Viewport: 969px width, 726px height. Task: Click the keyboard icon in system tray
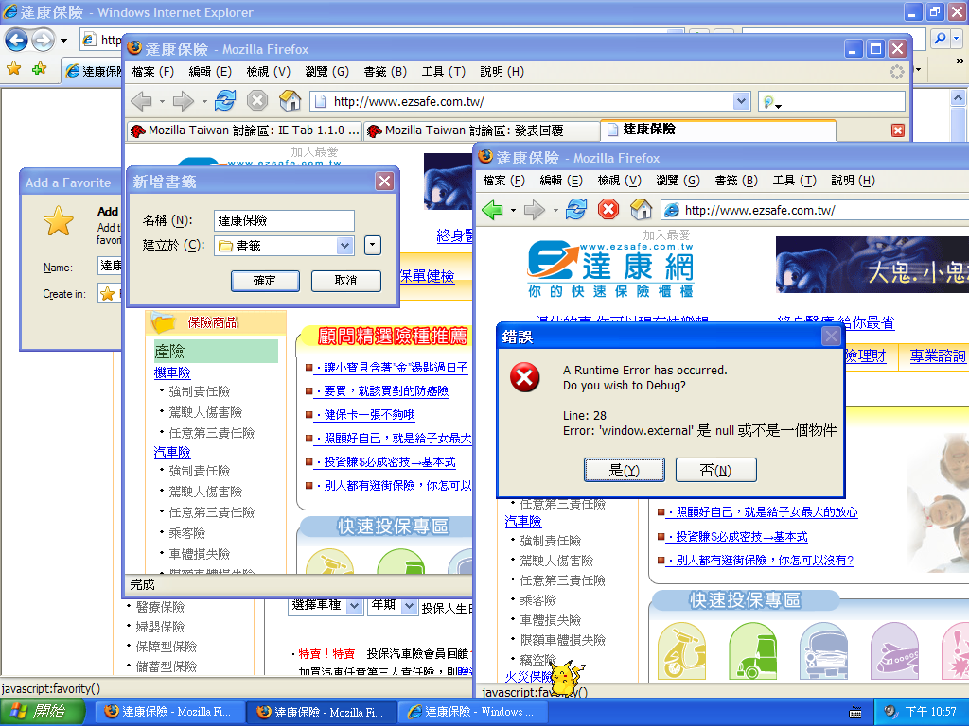(855, 713)
